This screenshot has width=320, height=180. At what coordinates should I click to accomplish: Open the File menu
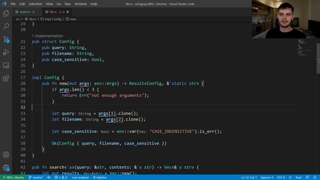13,4
